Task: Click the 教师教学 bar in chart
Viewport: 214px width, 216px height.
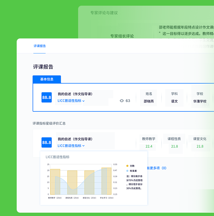Action: pyautogui.click(x=55, y=182)
